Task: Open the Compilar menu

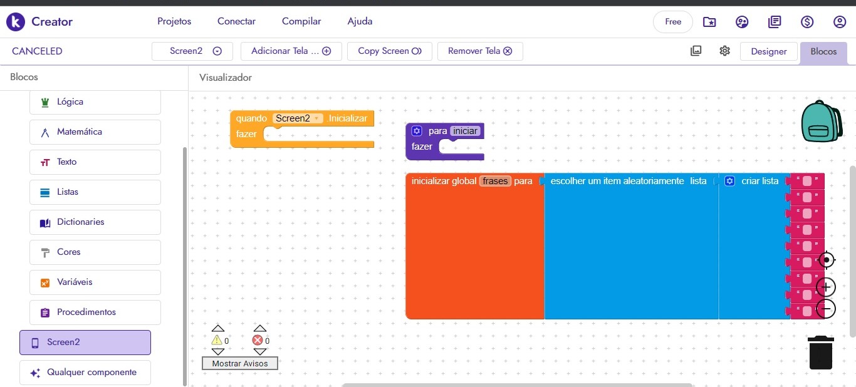Action: pos(301,21)
